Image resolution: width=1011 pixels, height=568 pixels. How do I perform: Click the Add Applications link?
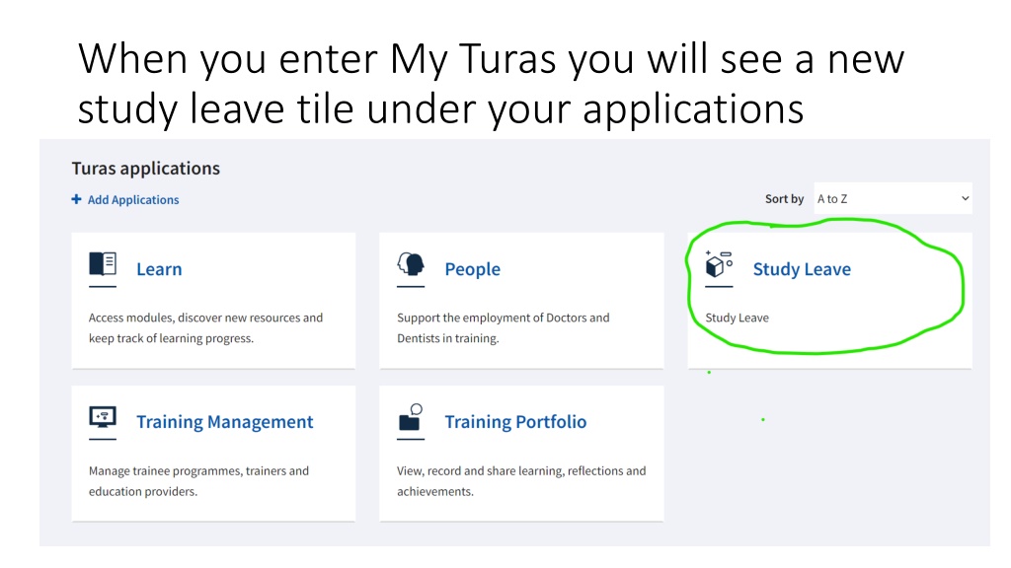click(133, 199)
